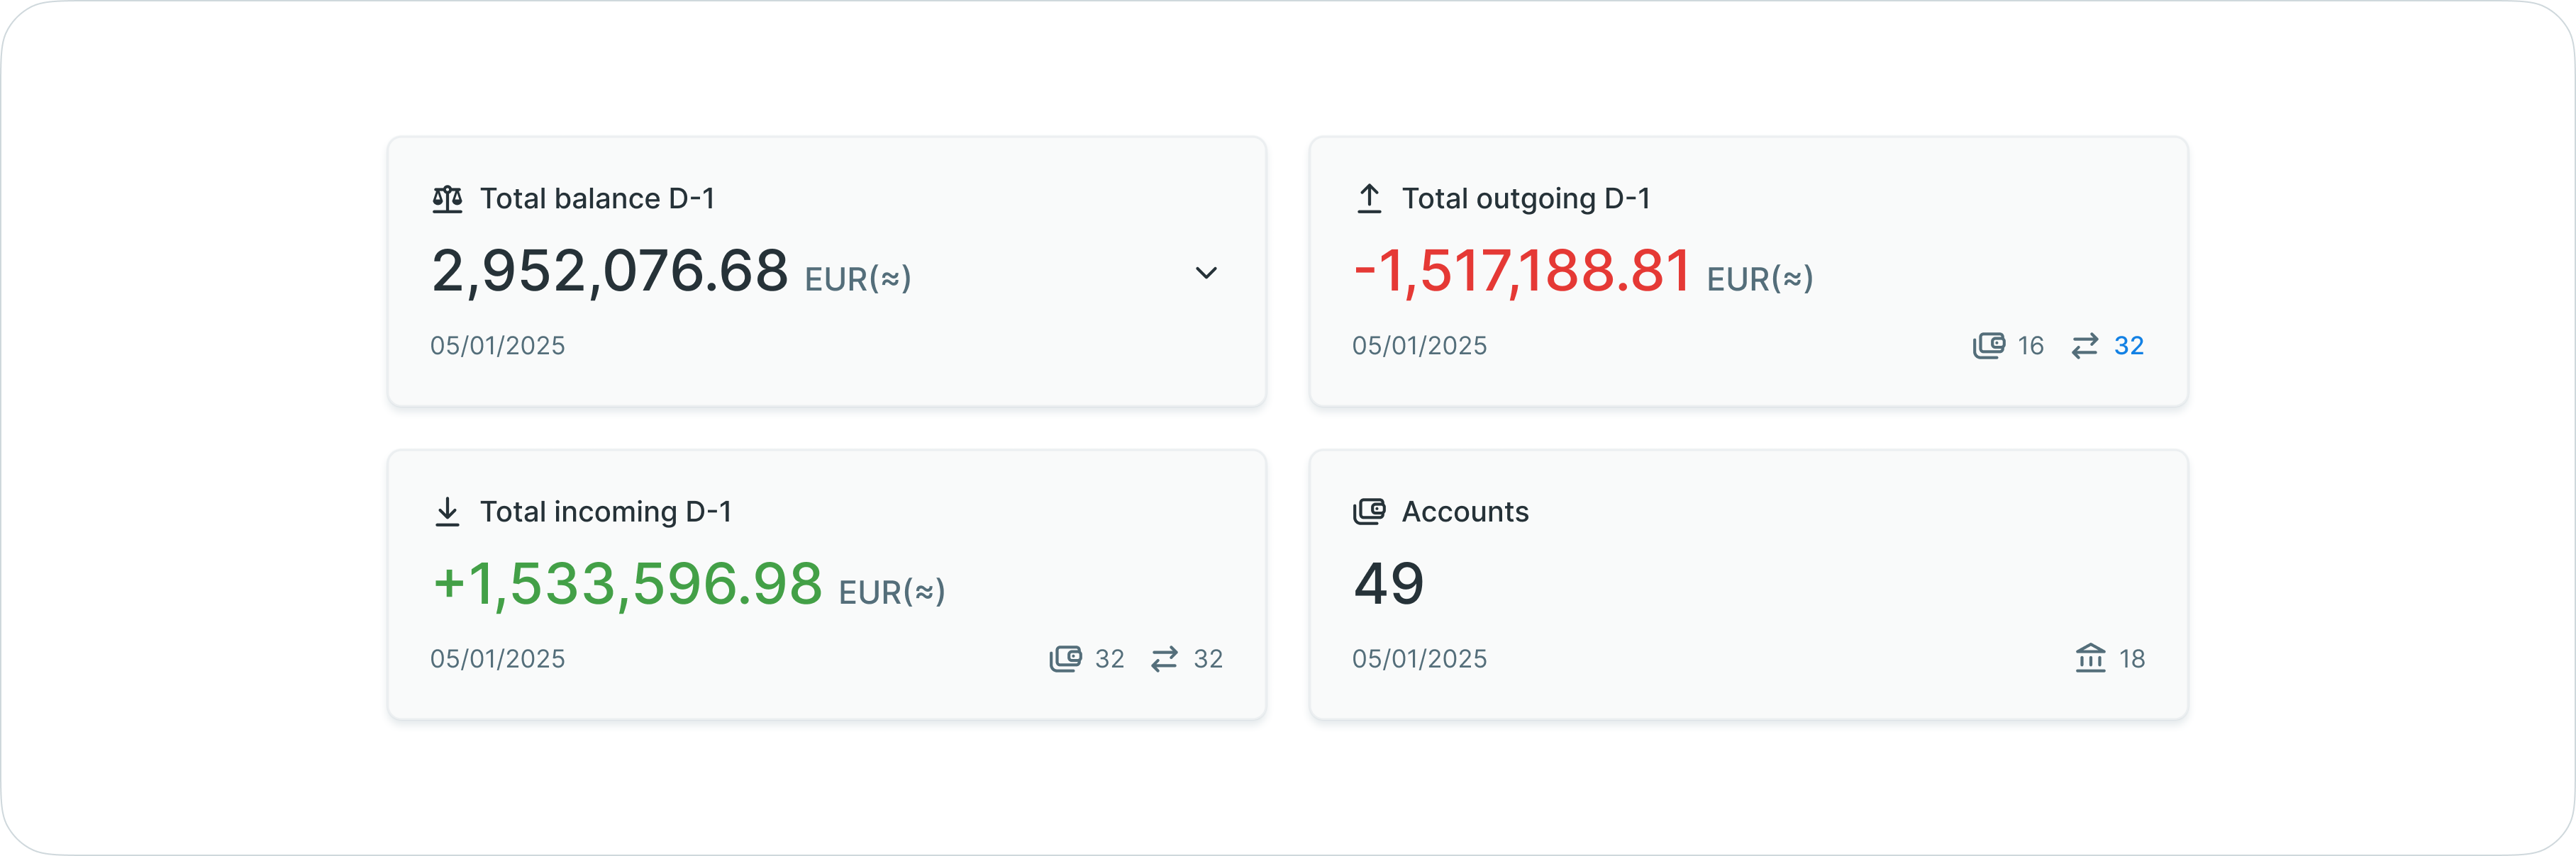Click the Accounts count 49

tap(1388, 583)
